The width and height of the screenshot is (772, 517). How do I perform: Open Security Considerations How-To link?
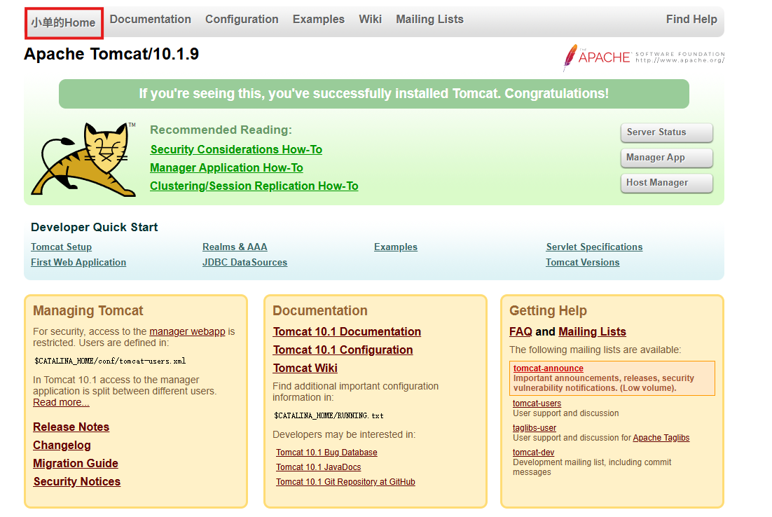click(236, 150)
